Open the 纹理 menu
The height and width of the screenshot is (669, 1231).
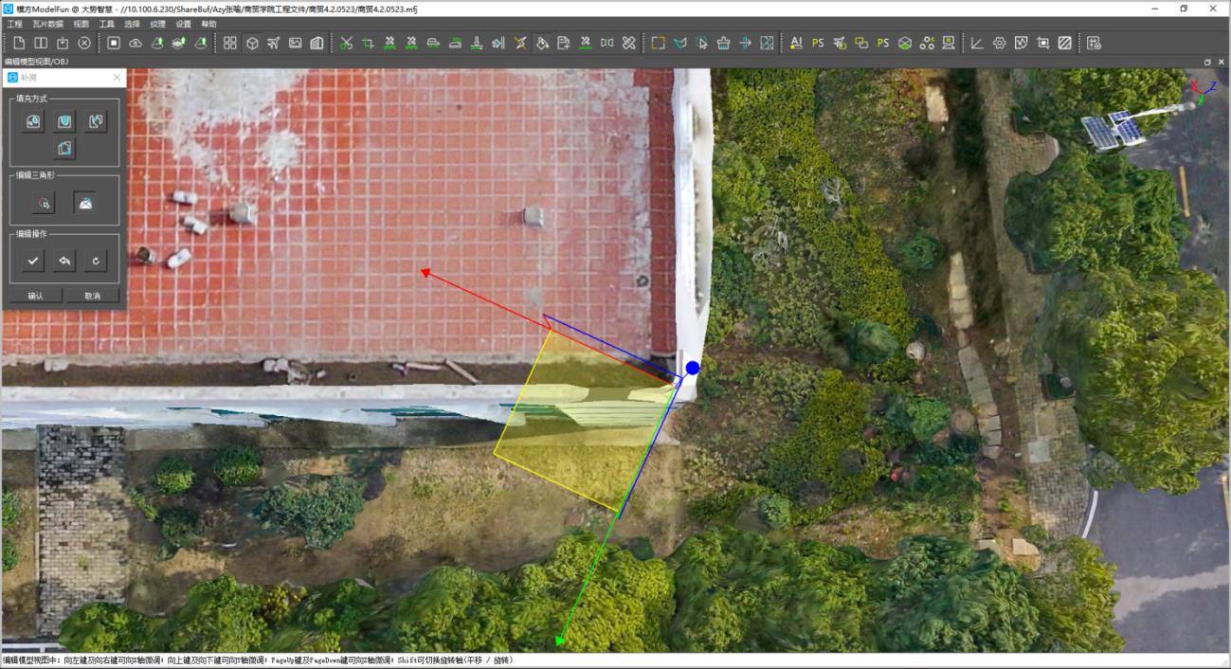(x=157, y=24)
